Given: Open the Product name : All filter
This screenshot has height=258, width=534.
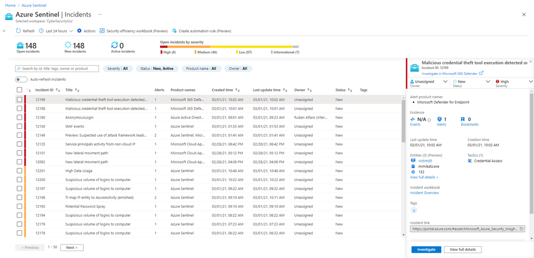Looking at the screenshot, I should [201, 69].
